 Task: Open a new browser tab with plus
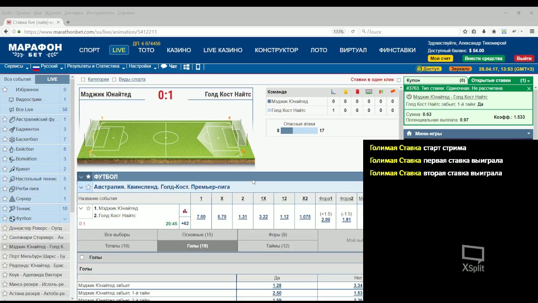[x=68, y=22]
